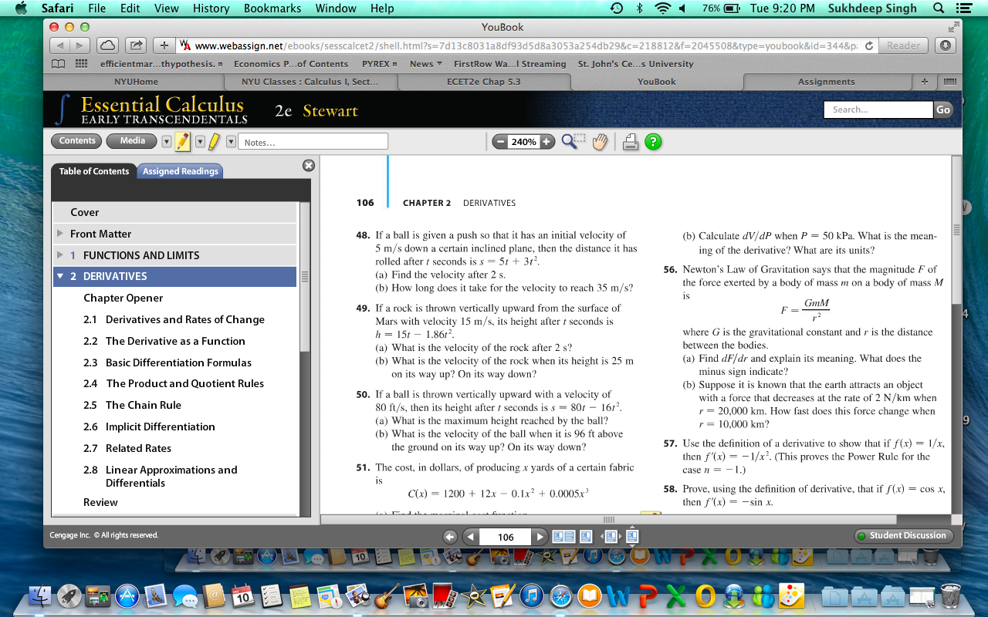988x617 pixels.
Task: Click the Notes text field
Action: click(313, 142)
